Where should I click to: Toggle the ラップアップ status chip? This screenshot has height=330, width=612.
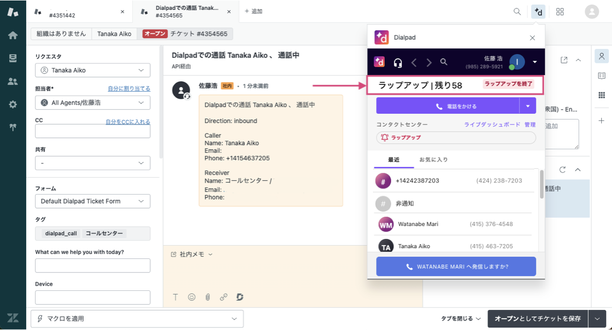pyautogui.click(x=455, y=137)
